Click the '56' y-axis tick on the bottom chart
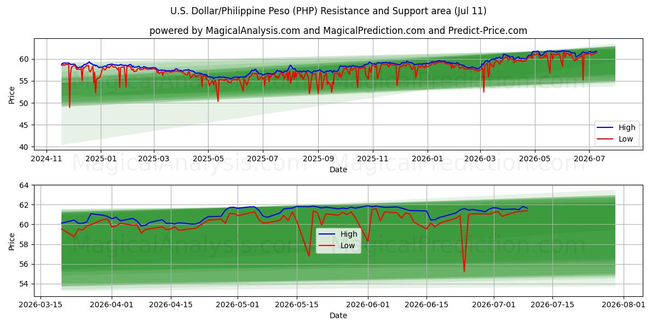 coord(25,264)
